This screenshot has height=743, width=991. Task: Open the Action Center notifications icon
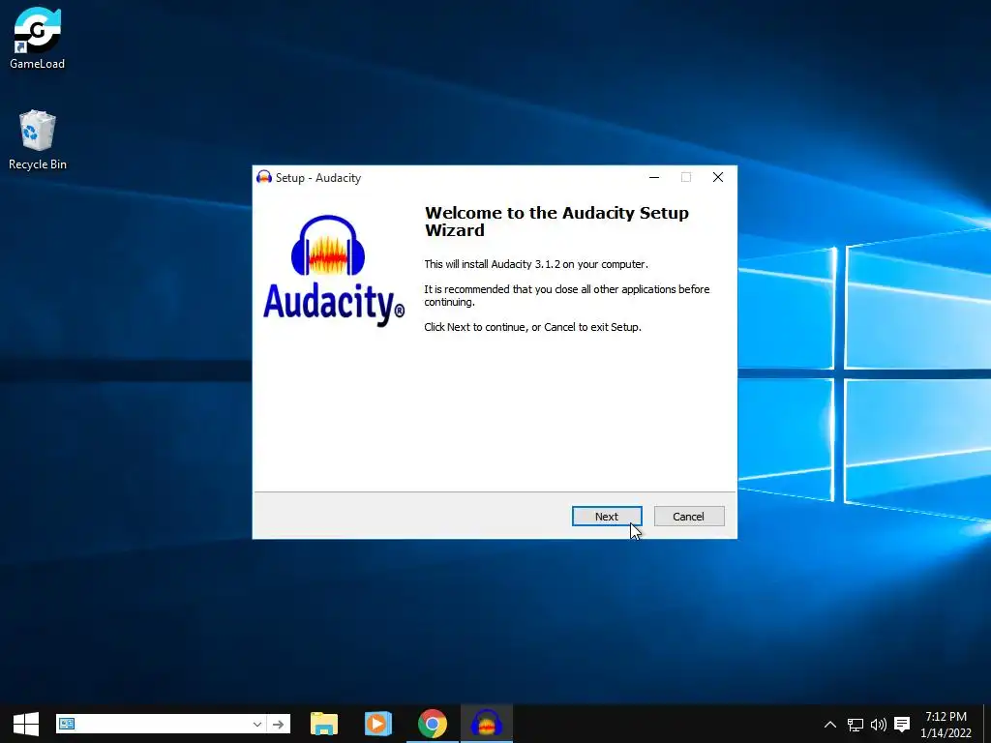point(902,724)
